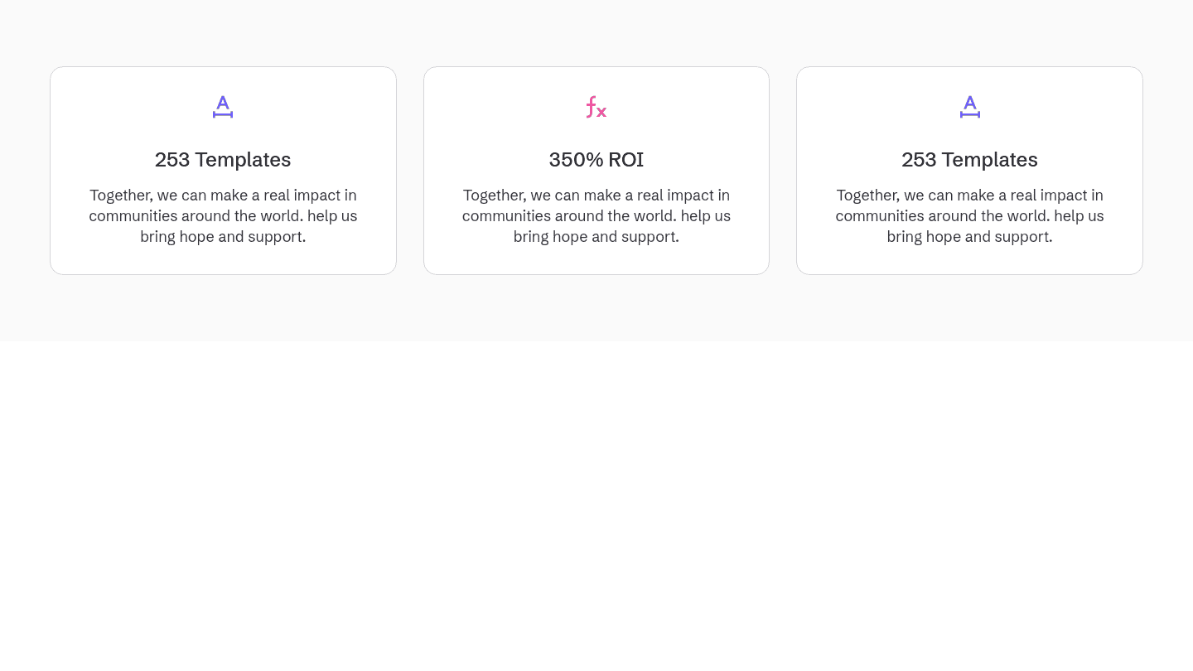Image resolution: width=1193 pixels, height=671 pixels.
Task: Click the "350% ROI" heading
Action: pyautogui.click(x=596, y=160)
